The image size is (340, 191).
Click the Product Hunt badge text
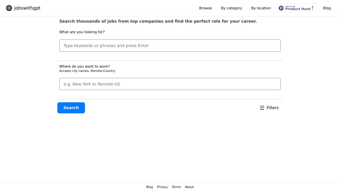pos(298,9)
